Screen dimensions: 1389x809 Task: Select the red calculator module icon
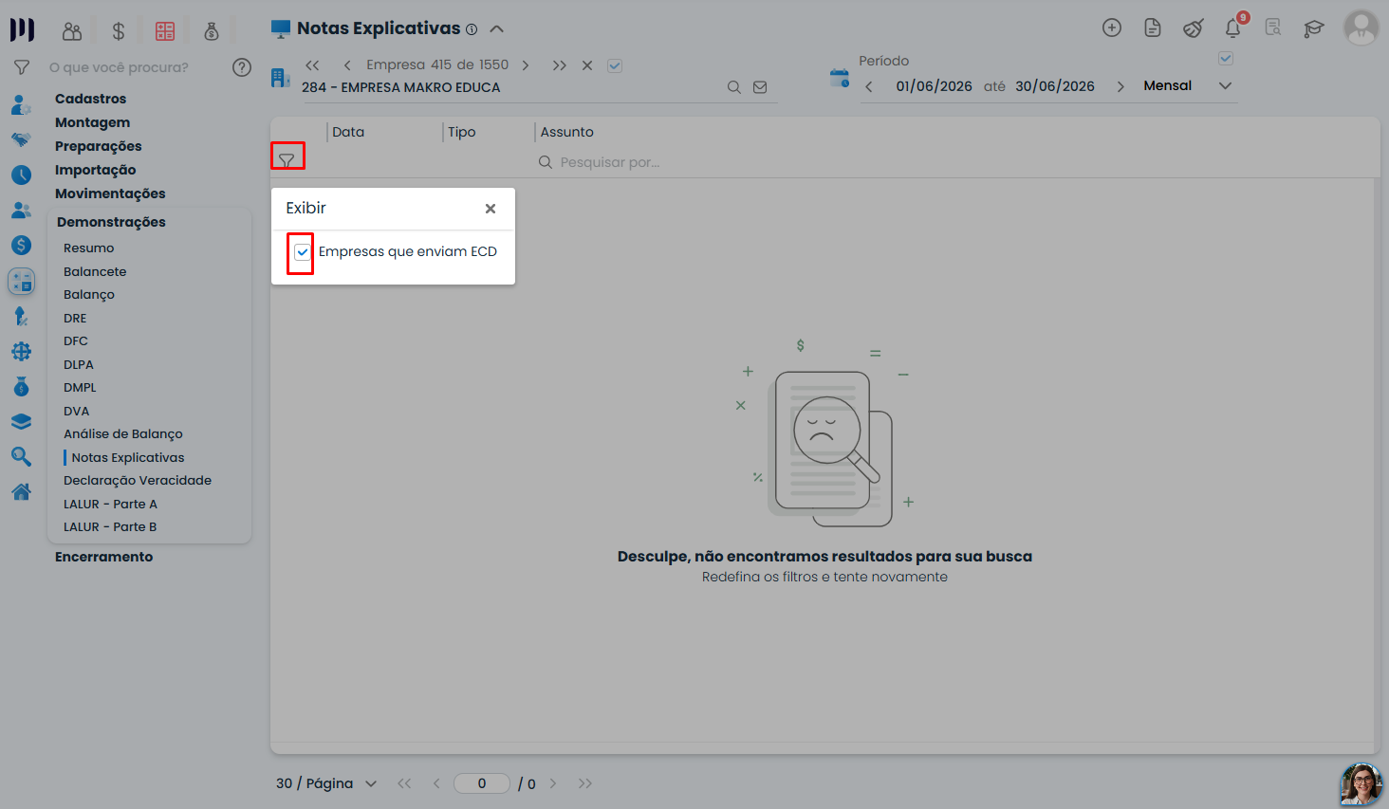tap(165, 31)
